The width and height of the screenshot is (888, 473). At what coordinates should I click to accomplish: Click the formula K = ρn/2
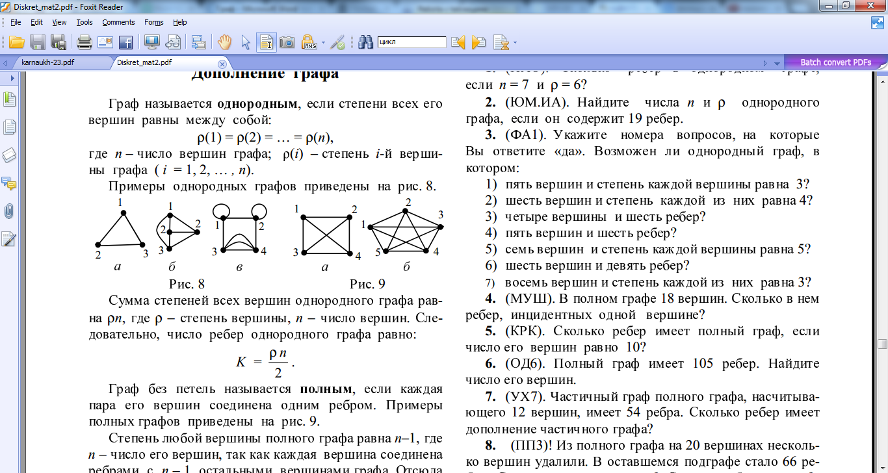pos(265,363)
